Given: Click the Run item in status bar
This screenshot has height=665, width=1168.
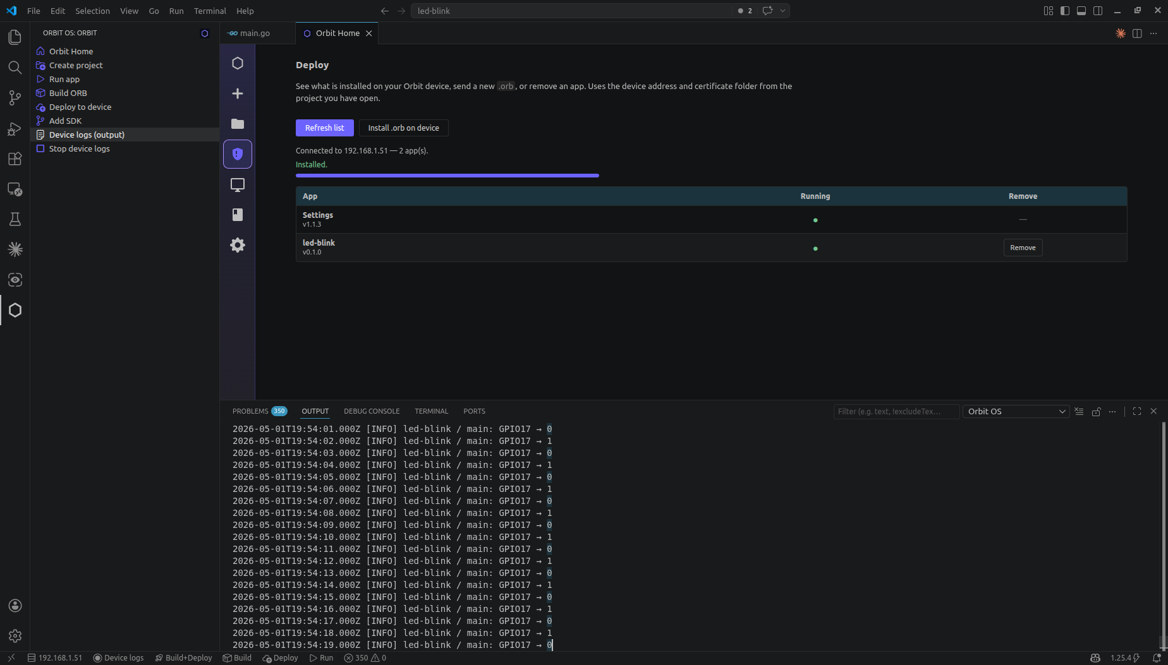Looking at the screenshot, I should click(321, 657).
